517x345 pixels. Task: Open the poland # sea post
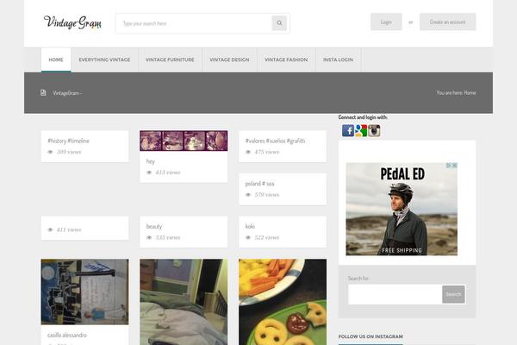click(259, 184)
